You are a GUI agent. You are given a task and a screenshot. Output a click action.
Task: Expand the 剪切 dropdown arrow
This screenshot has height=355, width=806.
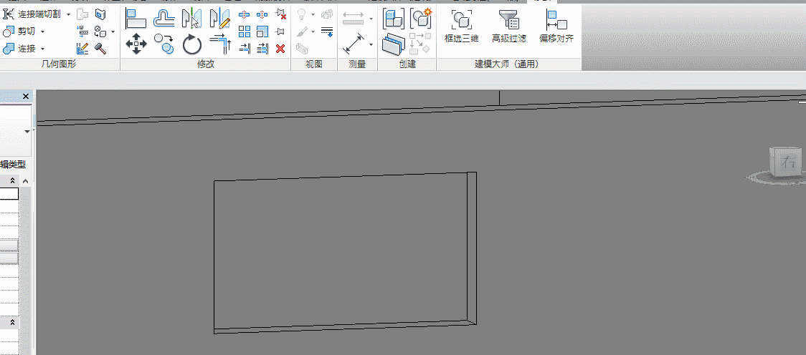[x=42, y=31]
